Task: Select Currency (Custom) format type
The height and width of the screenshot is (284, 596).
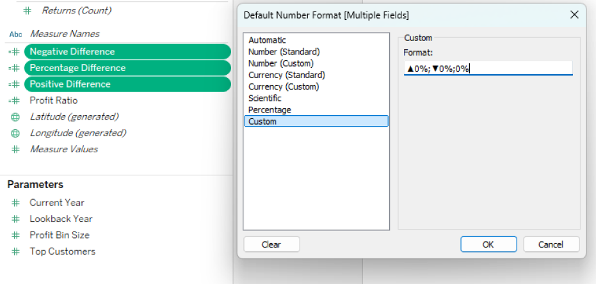Action: click(x=283, y=86)
